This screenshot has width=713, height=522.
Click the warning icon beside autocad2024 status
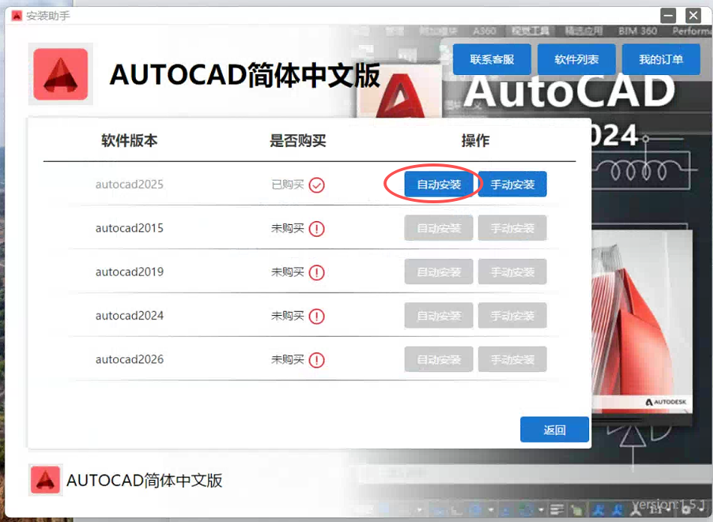317,316
